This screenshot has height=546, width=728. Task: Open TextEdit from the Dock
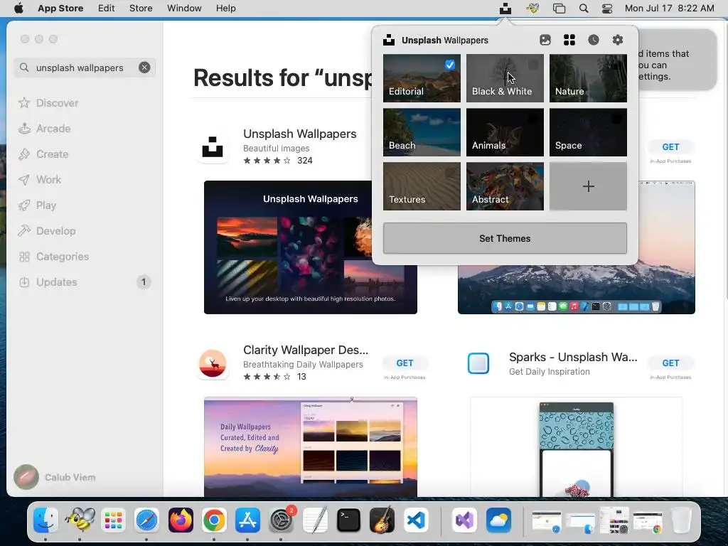[x=315, y=520]
